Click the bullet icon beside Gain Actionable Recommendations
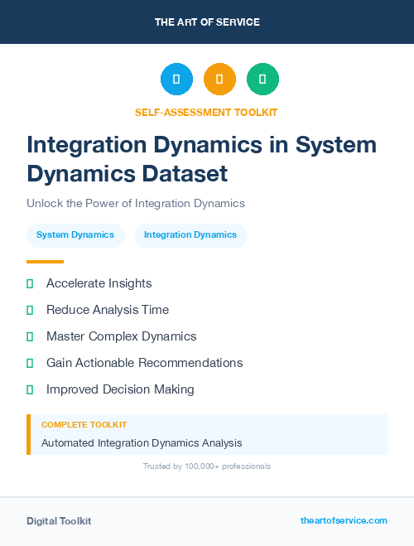 click(x=30, y=363)
